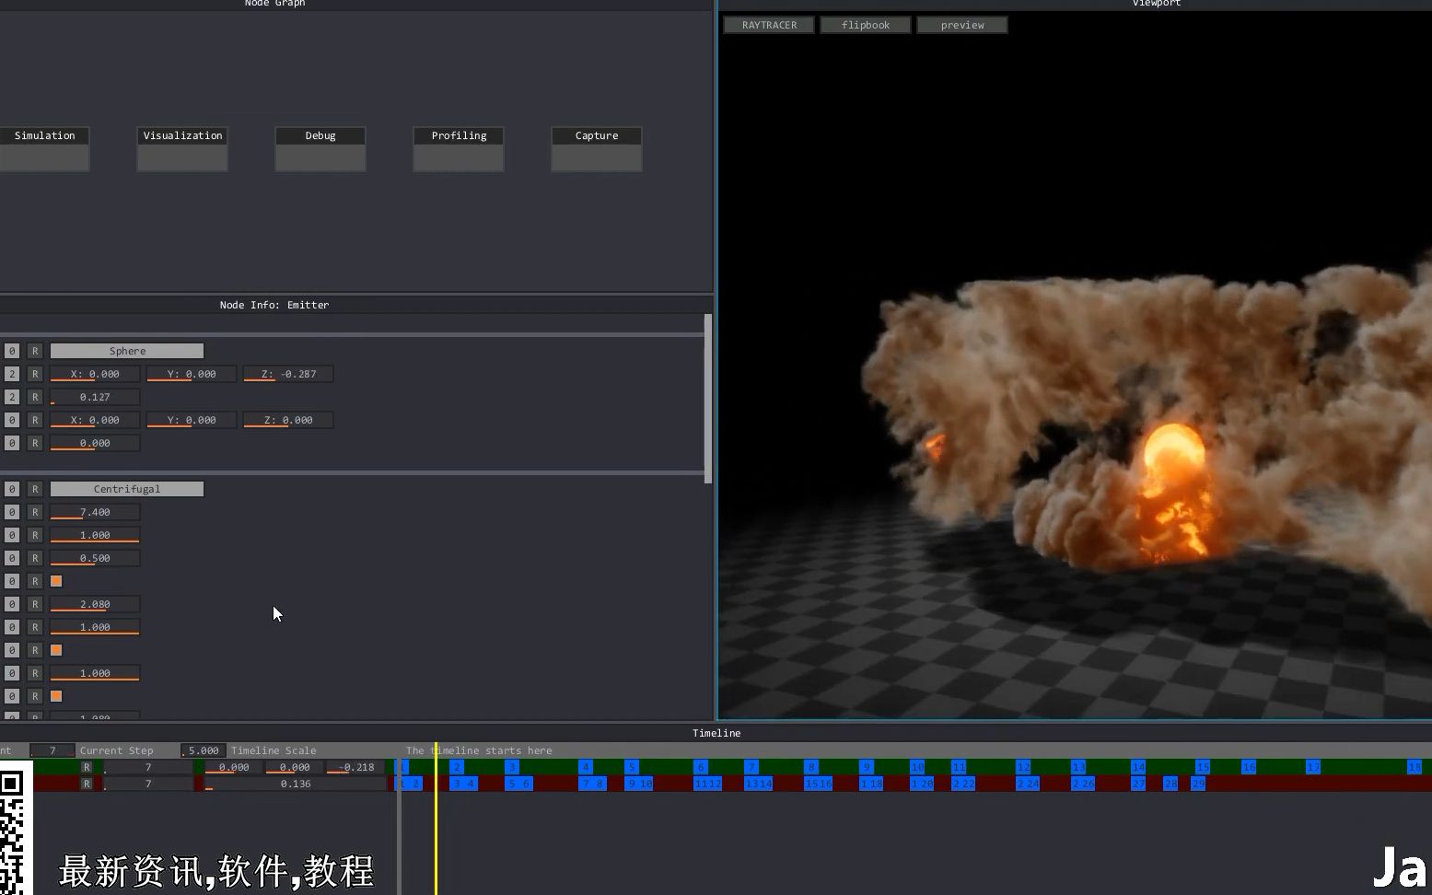Select keyframe 29 in the red timeline track
The height and width of the screenshot is (895, 1432).
click(1198, 784)
